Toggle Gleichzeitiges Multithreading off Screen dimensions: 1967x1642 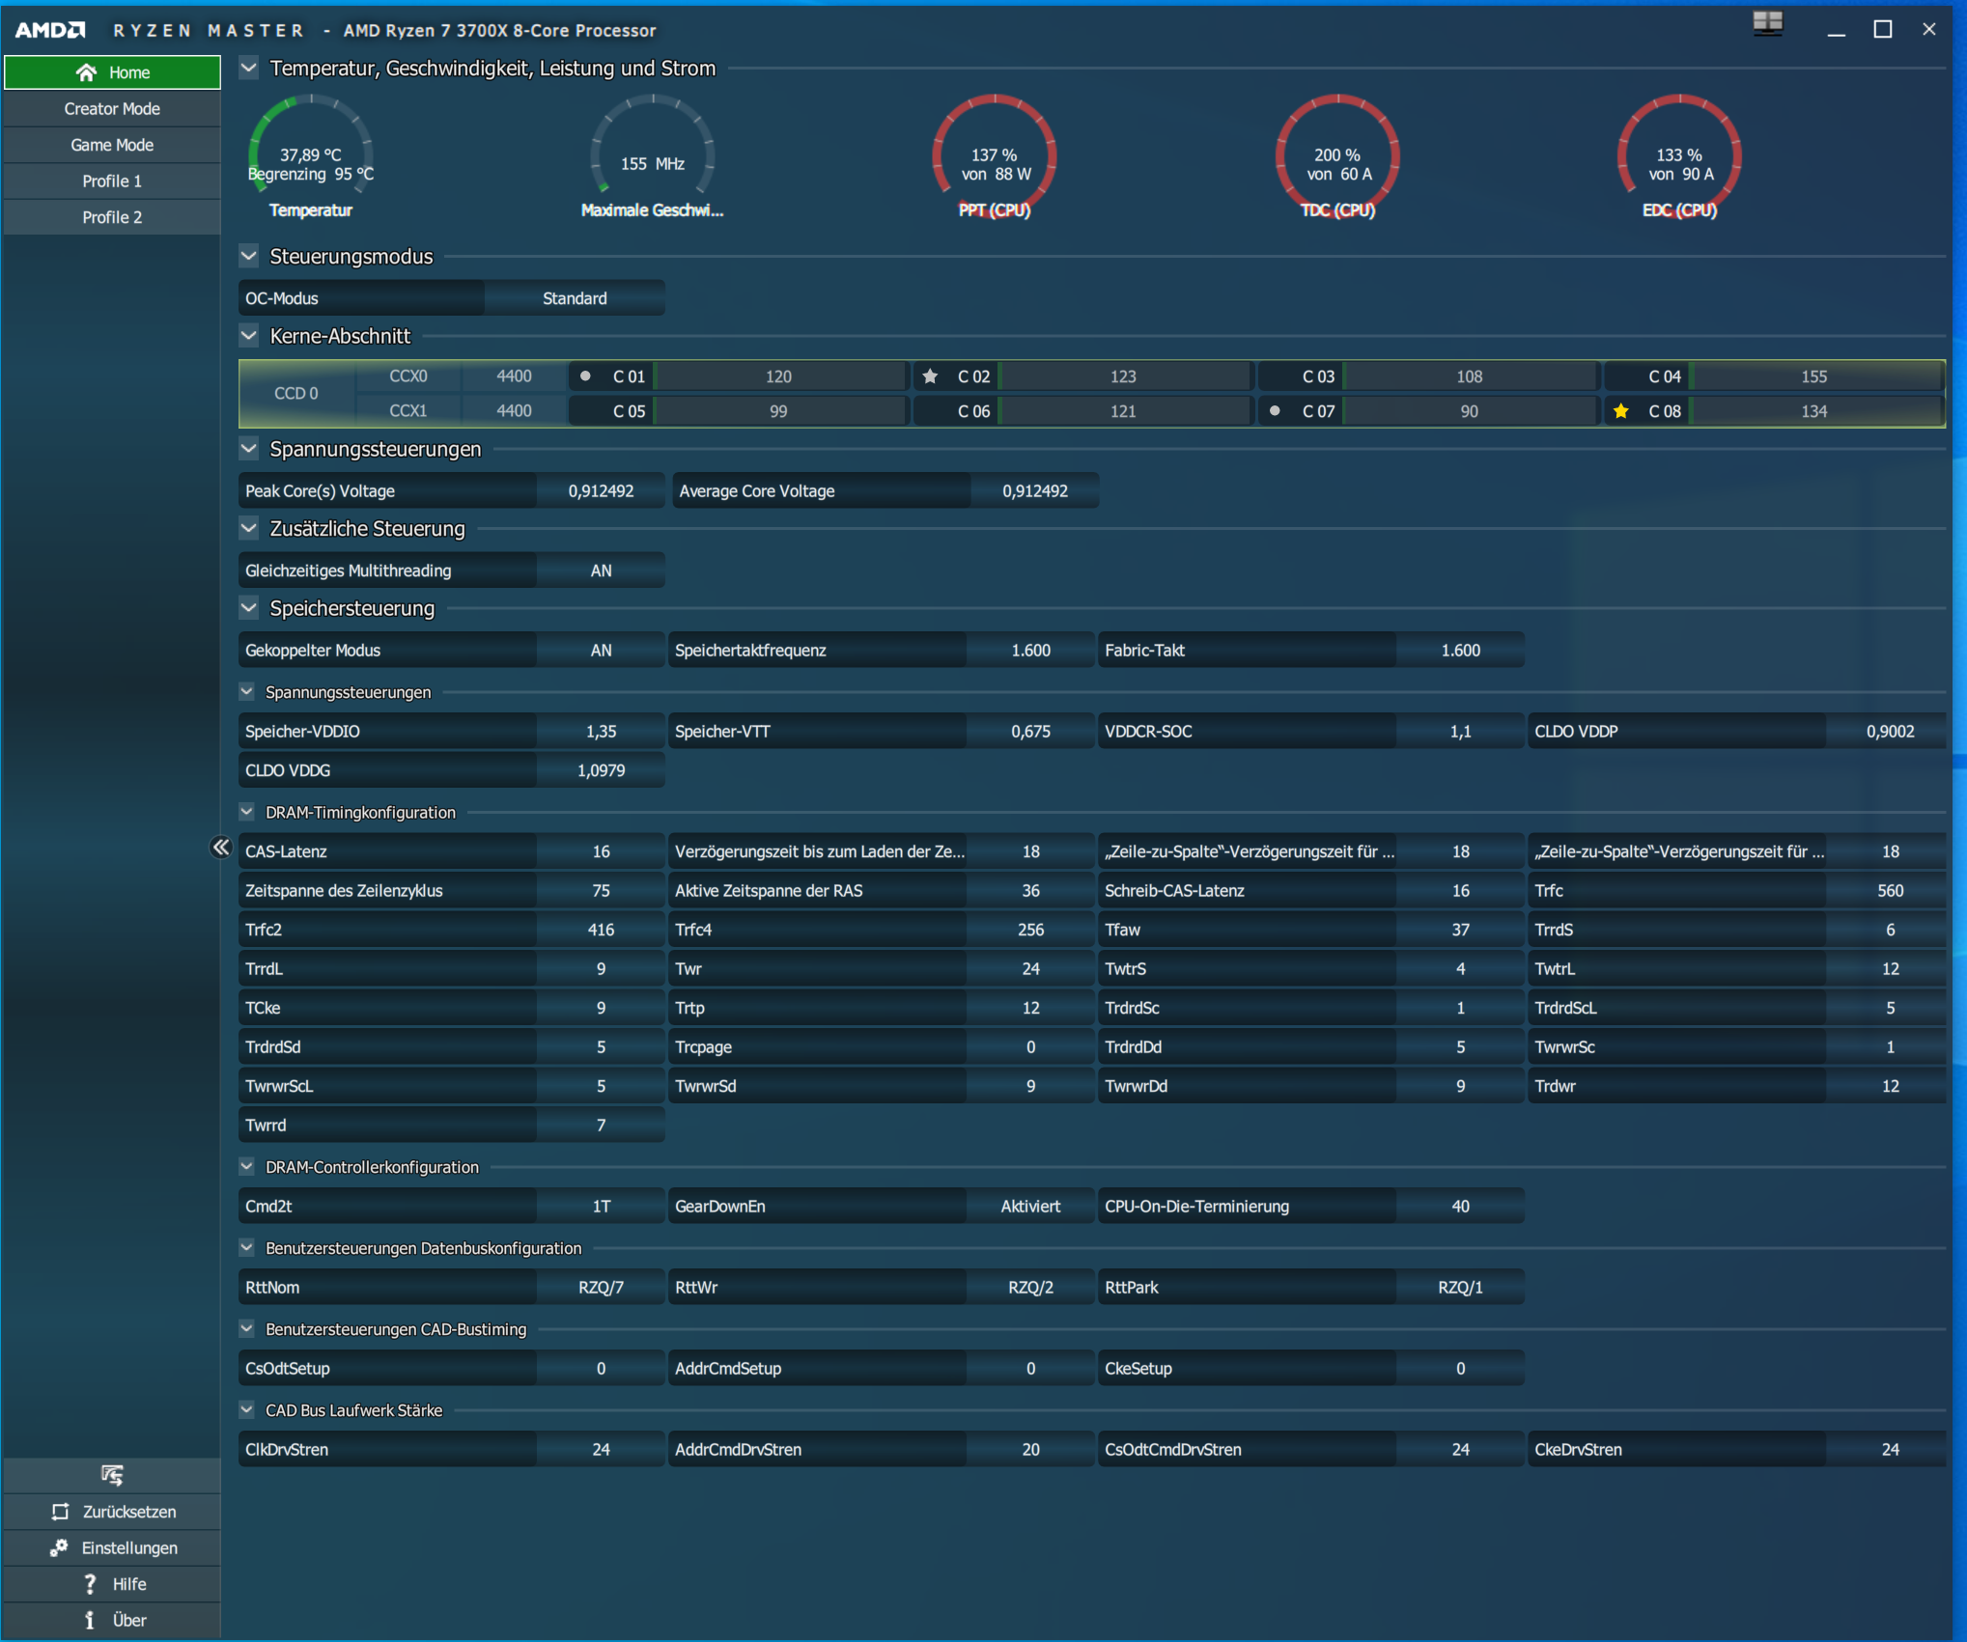(x=599, y=570)
